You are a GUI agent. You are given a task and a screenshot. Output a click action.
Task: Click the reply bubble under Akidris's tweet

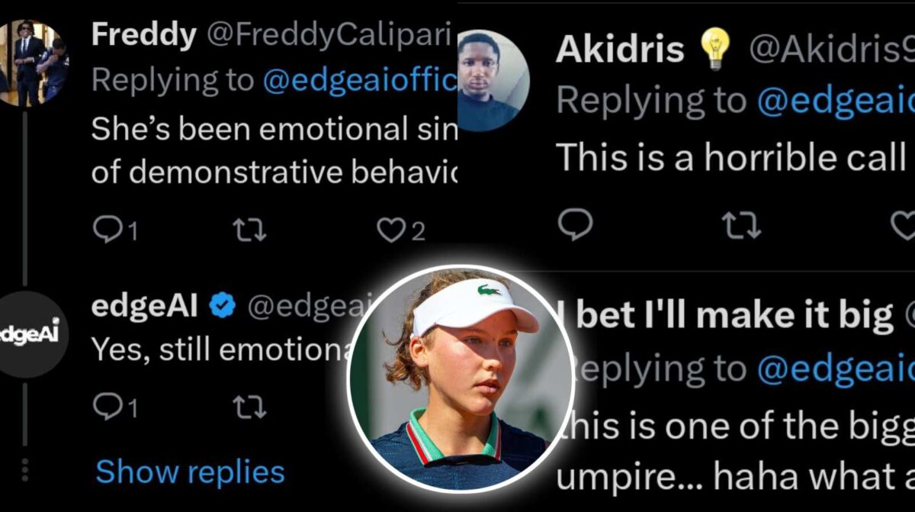click(576, 225)
